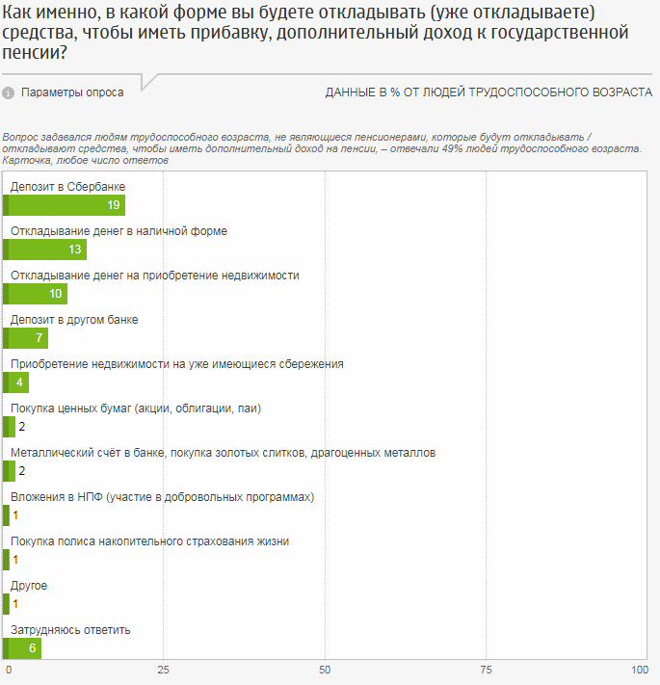Image resolution: width=660 pixels, height=685 pixels.
Task: Click the Депозит в Сбербанке bar (19)
Action: pos(65,205)
